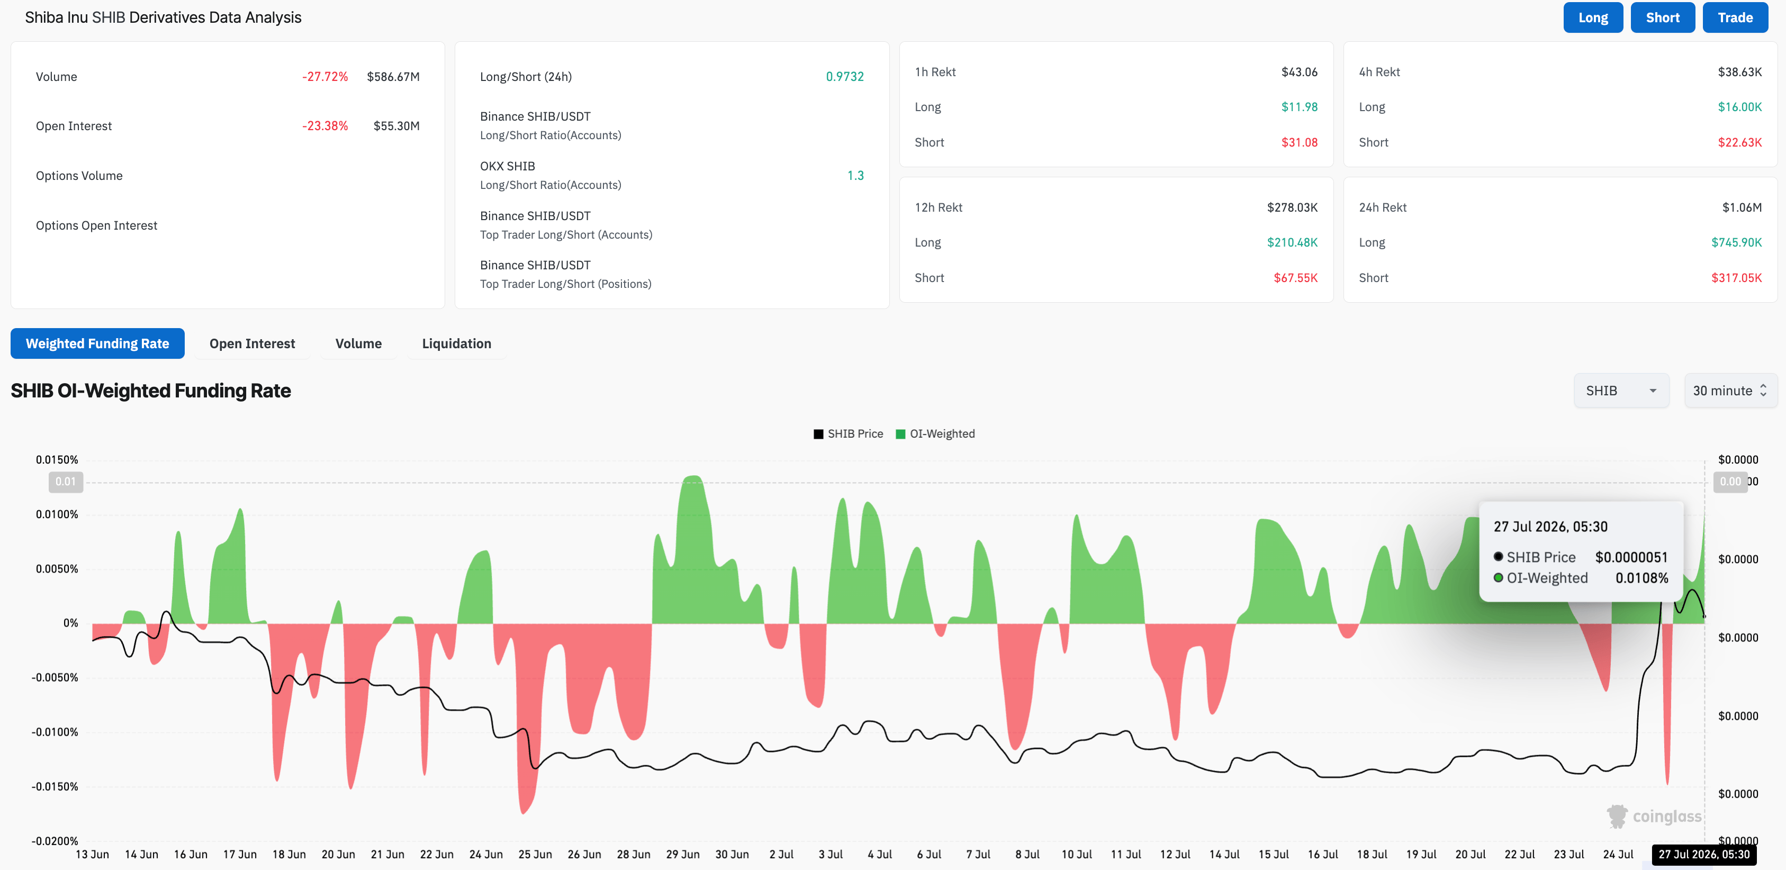The height and width of the screenshot is (870, 1786).
Task: Click the 24h Long value $745.90K
Action: tap(1736, 242)
